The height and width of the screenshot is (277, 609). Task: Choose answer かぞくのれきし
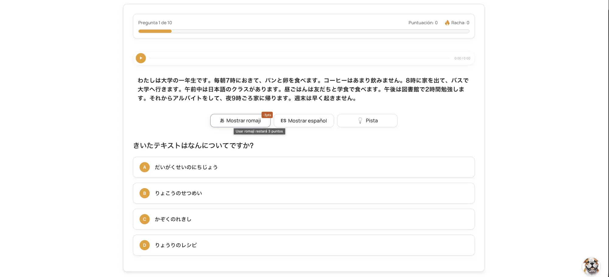173,219
